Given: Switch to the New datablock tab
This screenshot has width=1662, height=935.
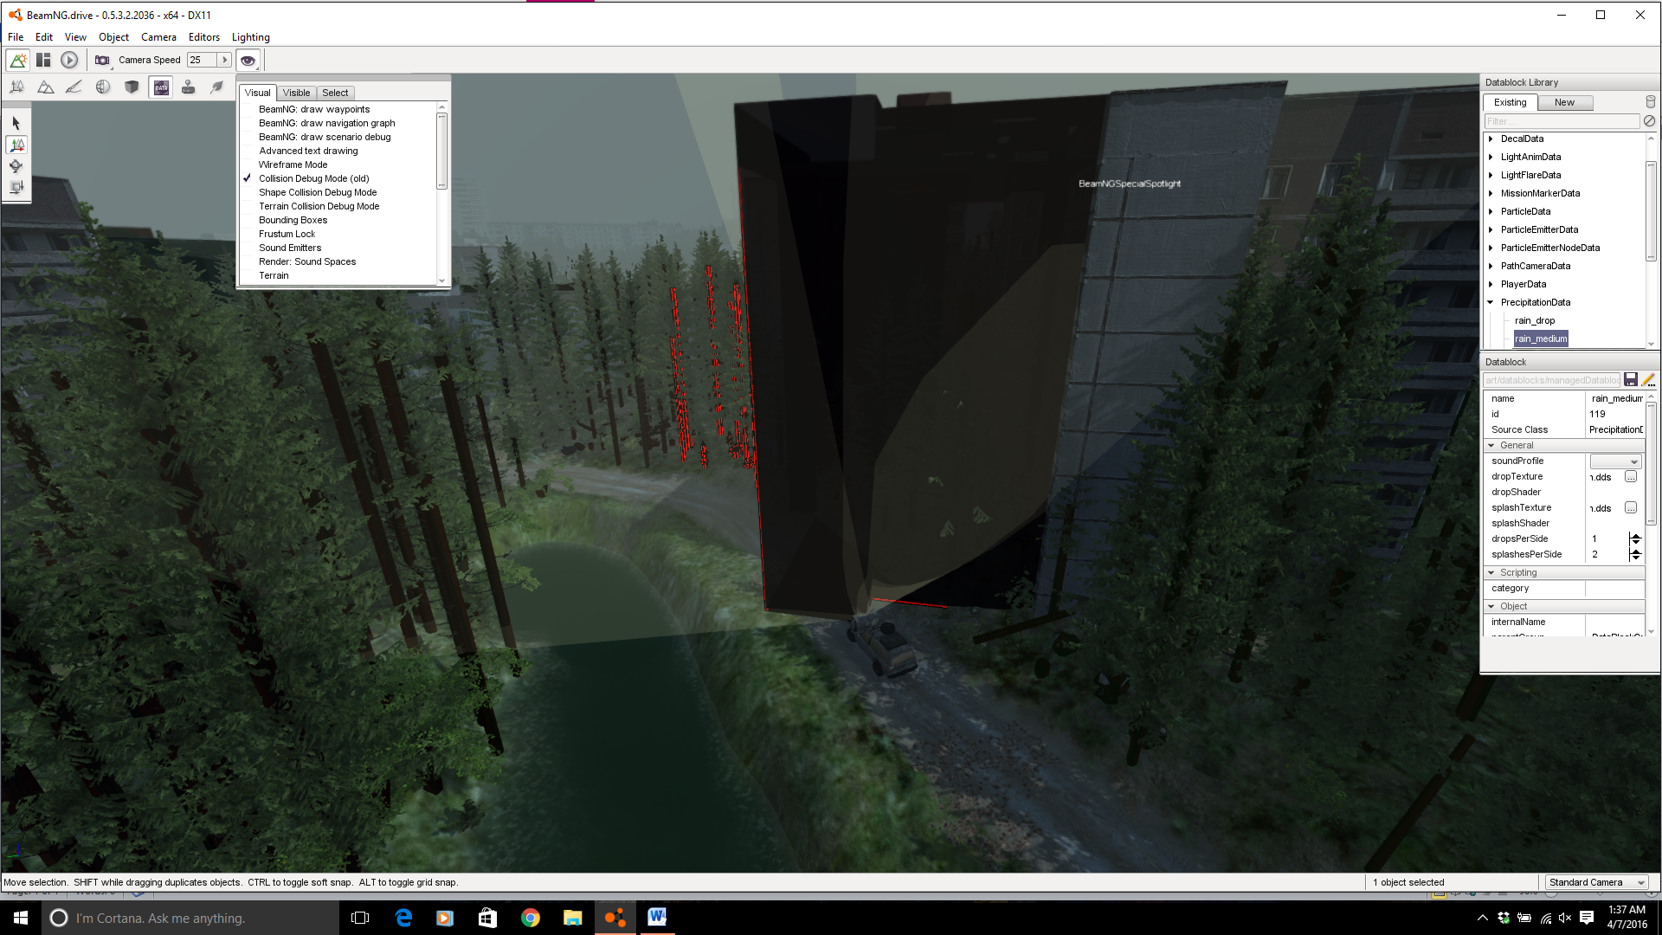Looking at the screenshot, I should (x=1565, y=102).
